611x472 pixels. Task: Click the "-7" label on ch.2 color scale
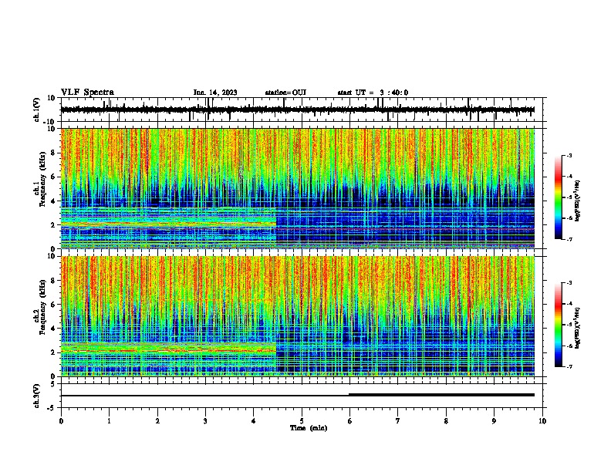569,366
